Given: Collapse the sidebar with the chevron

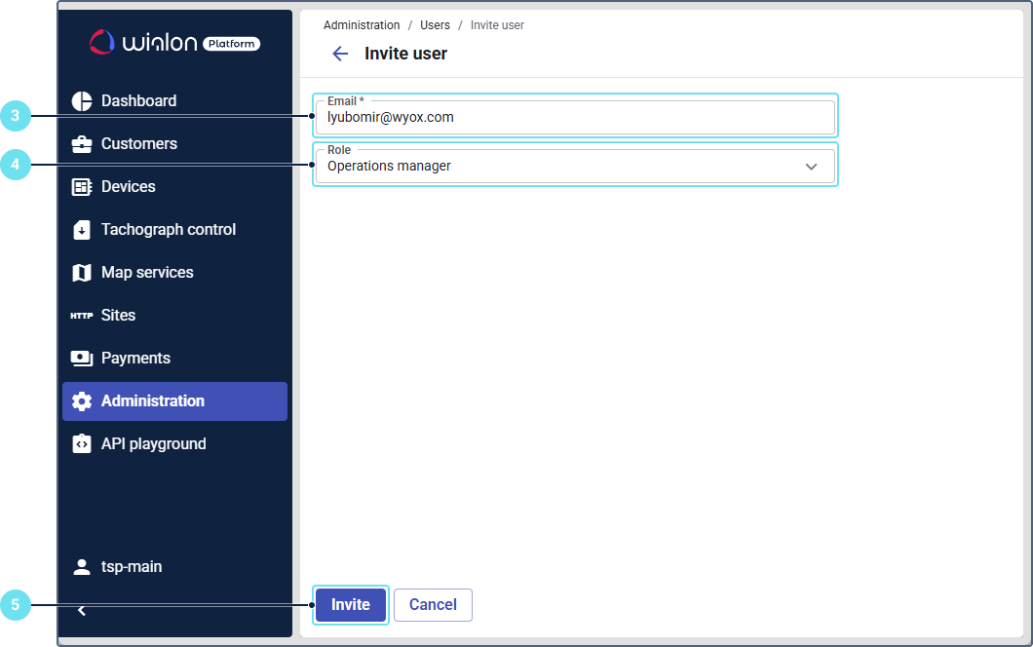Looking at the screenshot, I should 82,611.
